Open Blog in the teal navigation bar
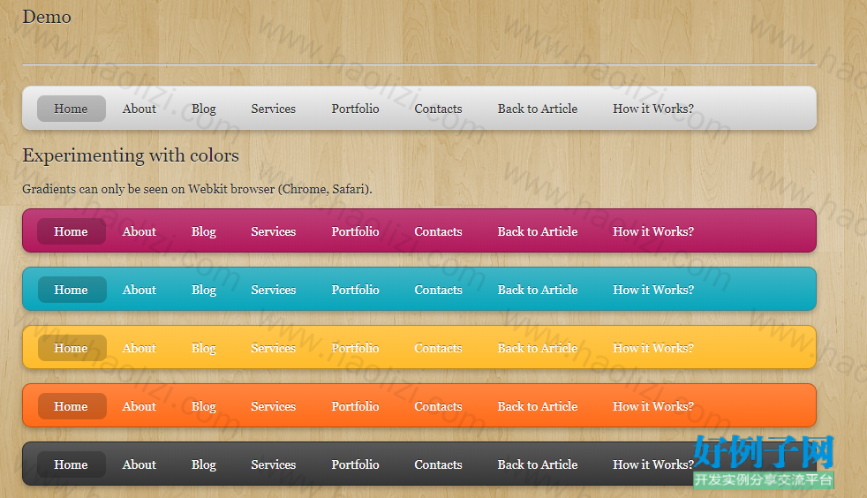 (x=203, y=290)
